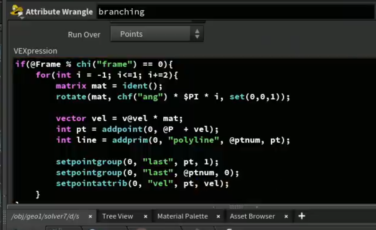Click the setpointgroup line ending '@ptnum, 0);'
Image resolution: width=376 pixels, height=230 pixels.
[x=147, y=173]
